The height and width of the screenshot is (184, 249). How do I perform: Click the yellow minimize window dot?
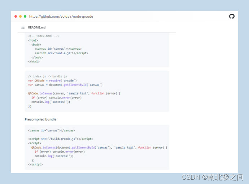click(20, 16)
